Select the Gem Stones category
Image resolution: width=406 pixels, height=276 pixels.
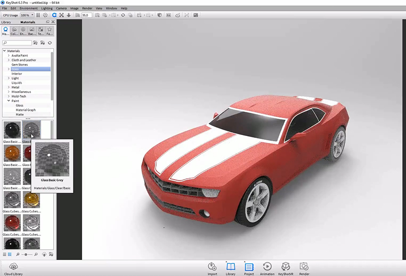pos(19,64)
